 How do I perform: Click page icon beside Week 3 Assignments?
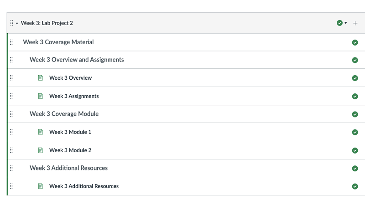(x=41, y=96)
